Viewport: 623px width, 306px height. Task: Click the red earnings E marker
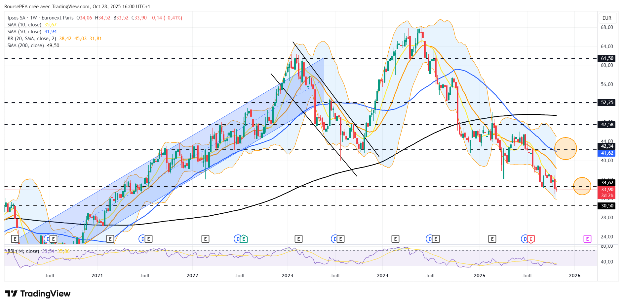(531, 239)
